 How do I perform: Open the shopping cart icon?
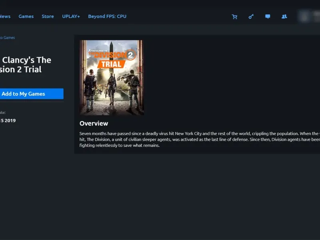tap(234, 17)
